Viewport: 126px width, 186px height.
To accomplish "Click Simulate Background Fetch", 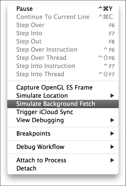I will click(63, 104).
